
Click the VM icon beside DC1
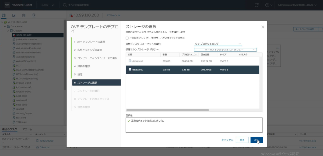(x=14, y=65)
